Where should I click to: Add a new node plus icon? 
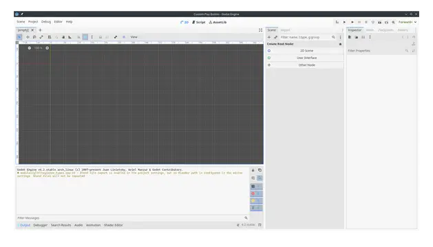269,37
